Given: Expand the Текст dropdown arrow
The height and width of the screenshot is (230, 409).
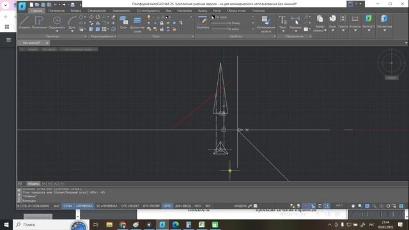Looking at the screenshot, I should coord(283,31).
